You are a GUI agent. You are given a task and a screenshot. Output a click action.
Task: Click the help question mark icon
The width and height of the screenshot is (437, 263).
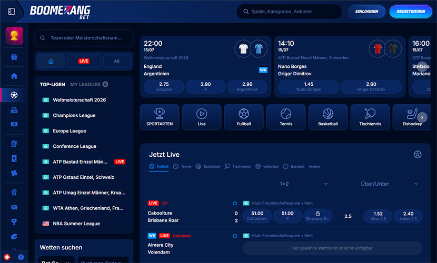coord(21,257)
